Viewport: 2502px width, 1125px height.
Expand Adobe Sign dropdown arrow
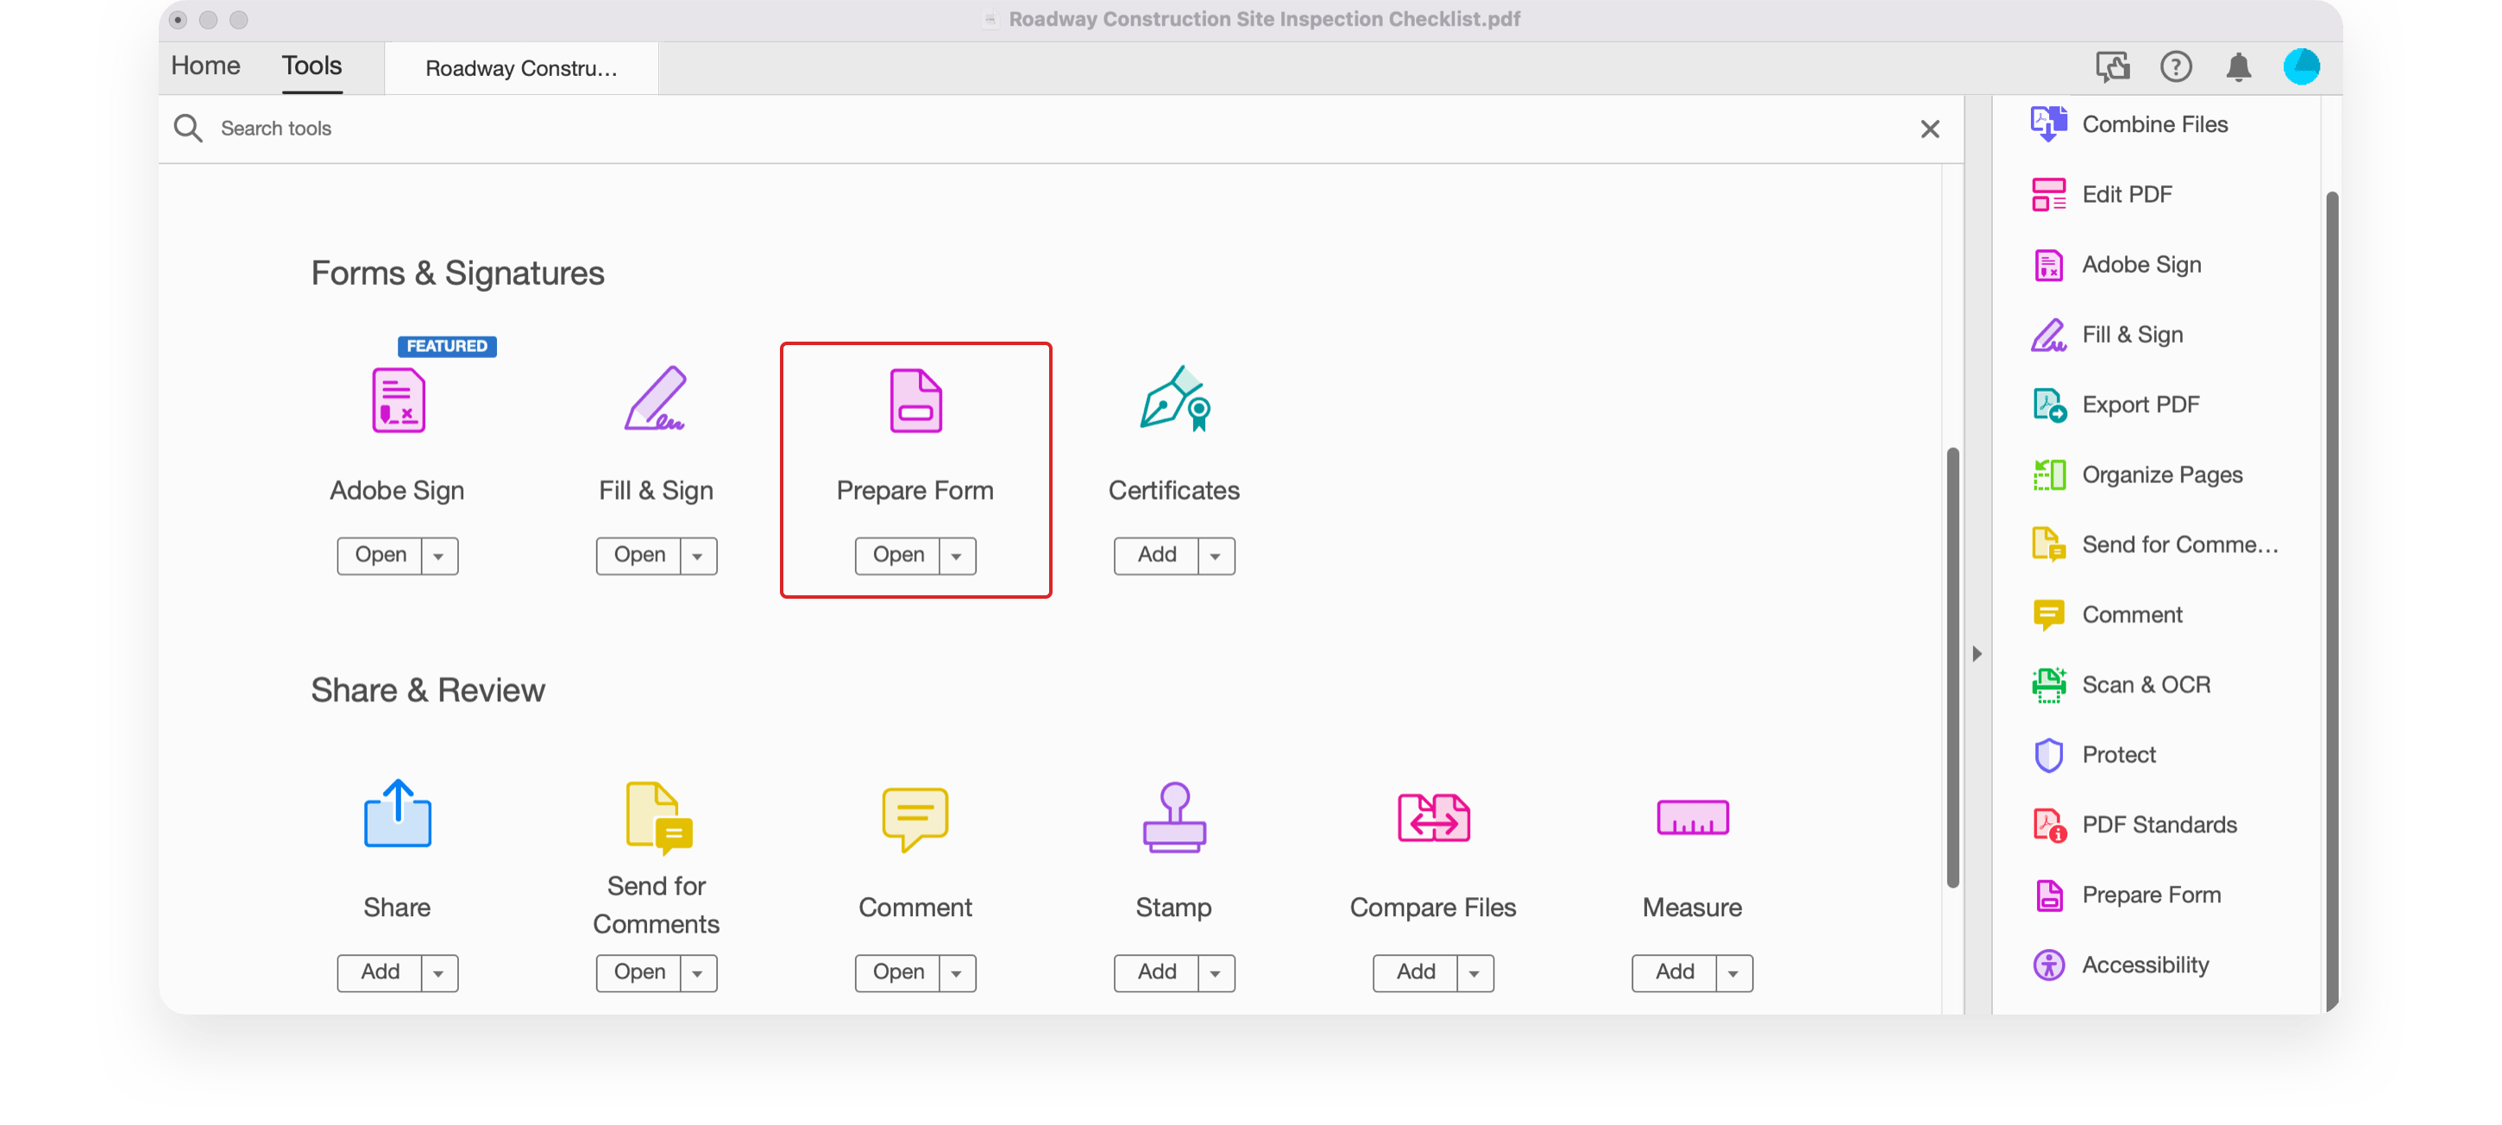click(x=440, y=554)
